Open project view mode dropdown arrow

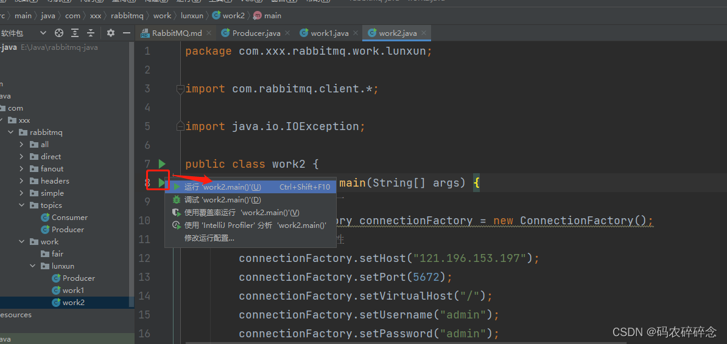pos(43,33)
